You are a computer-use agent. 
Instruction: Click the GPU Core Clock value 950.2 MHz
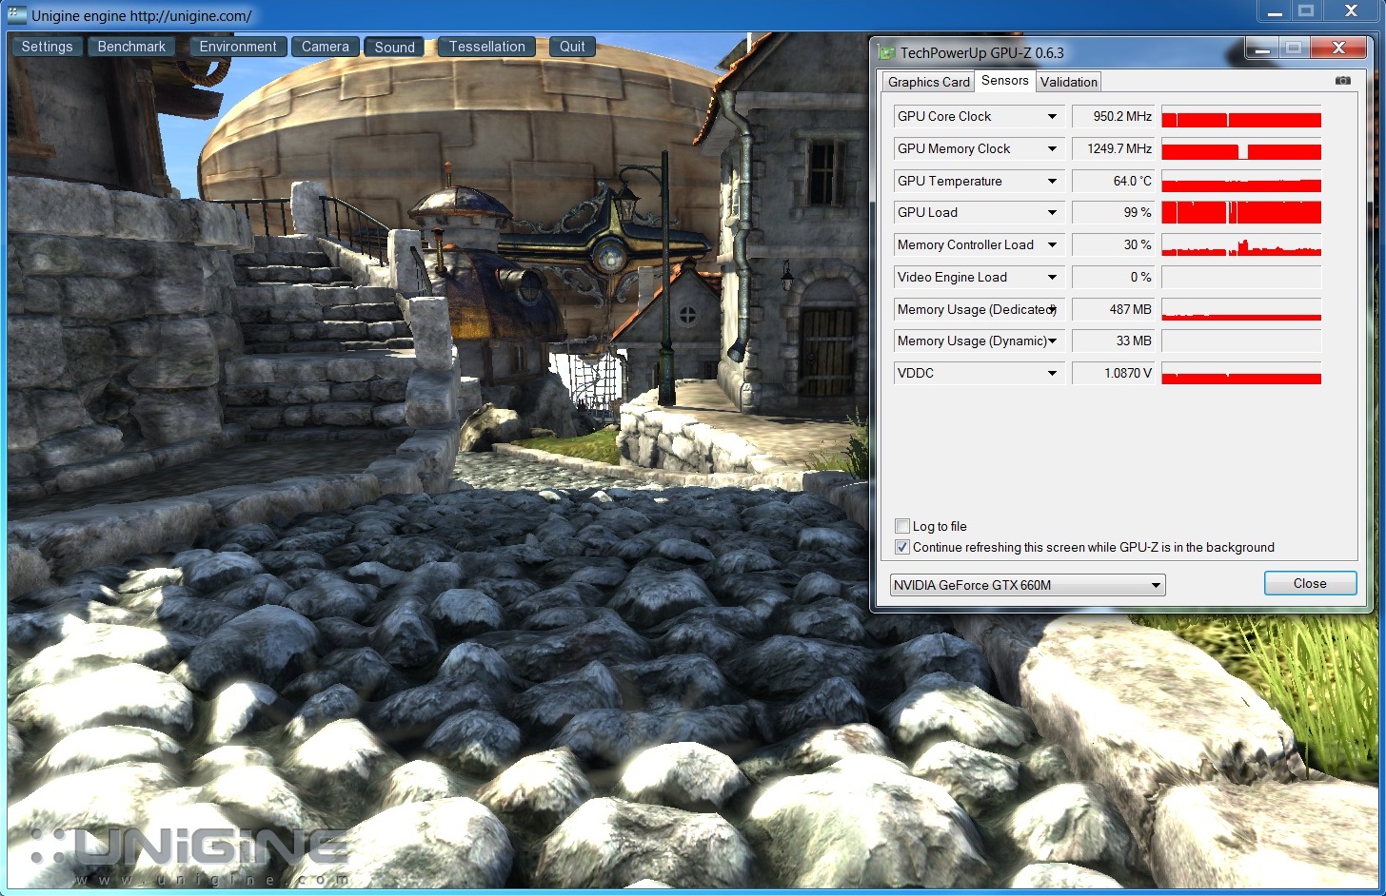(x=1113, y=116)
